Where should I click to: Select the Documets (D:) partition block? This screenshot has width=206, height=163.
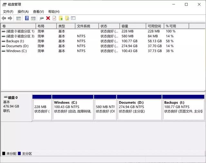pyautogui.click(x=139, y=107)
